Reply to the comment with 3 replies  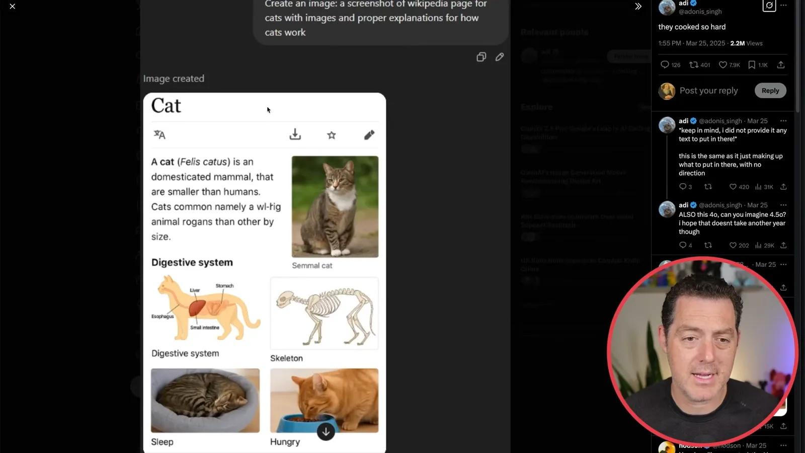(x=685, y=187)
